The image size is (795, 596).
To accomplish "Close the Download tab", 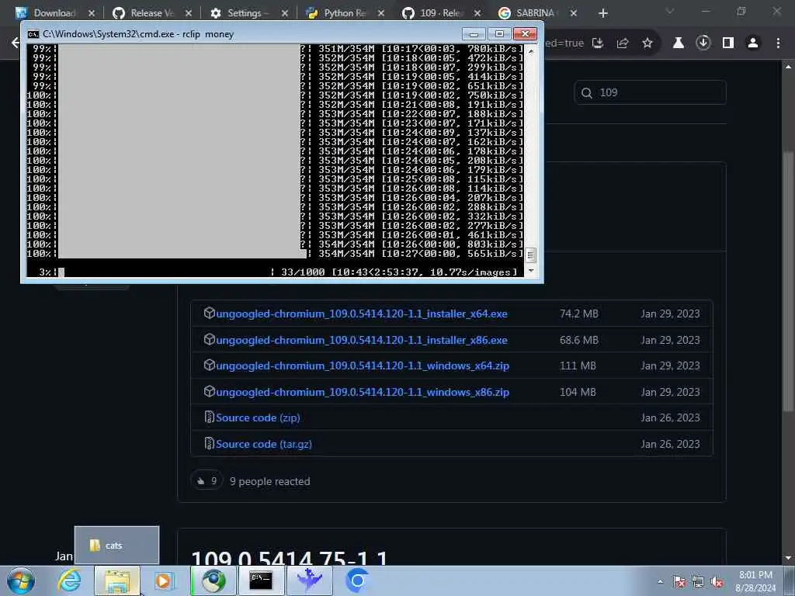I will (x=92, y=13).
